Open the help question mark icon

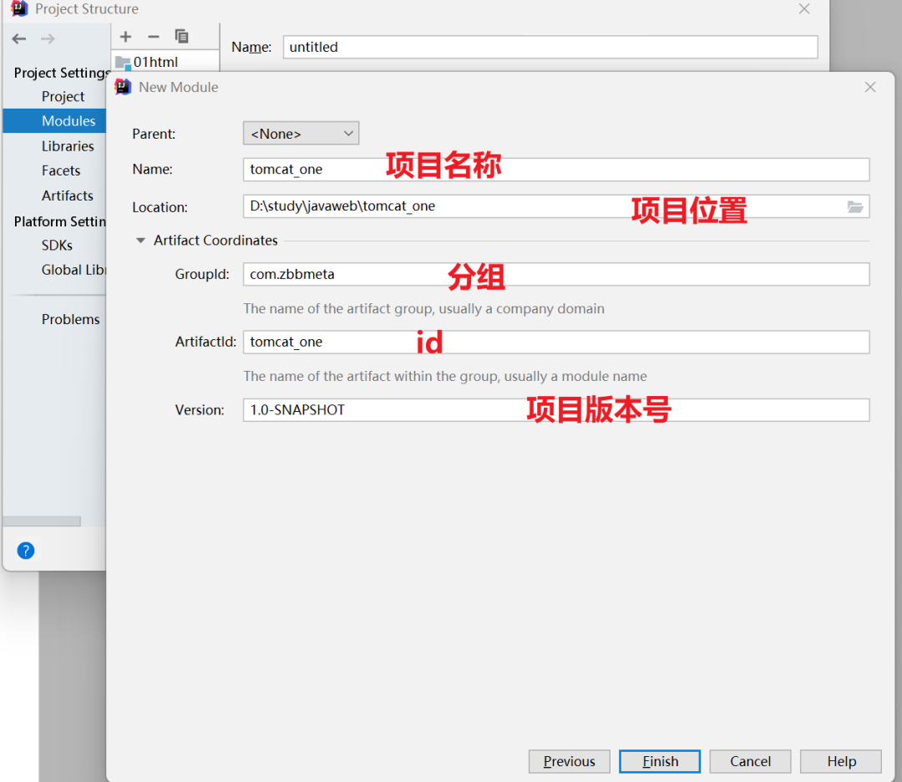pyautogui.click(x=26, y=551)
